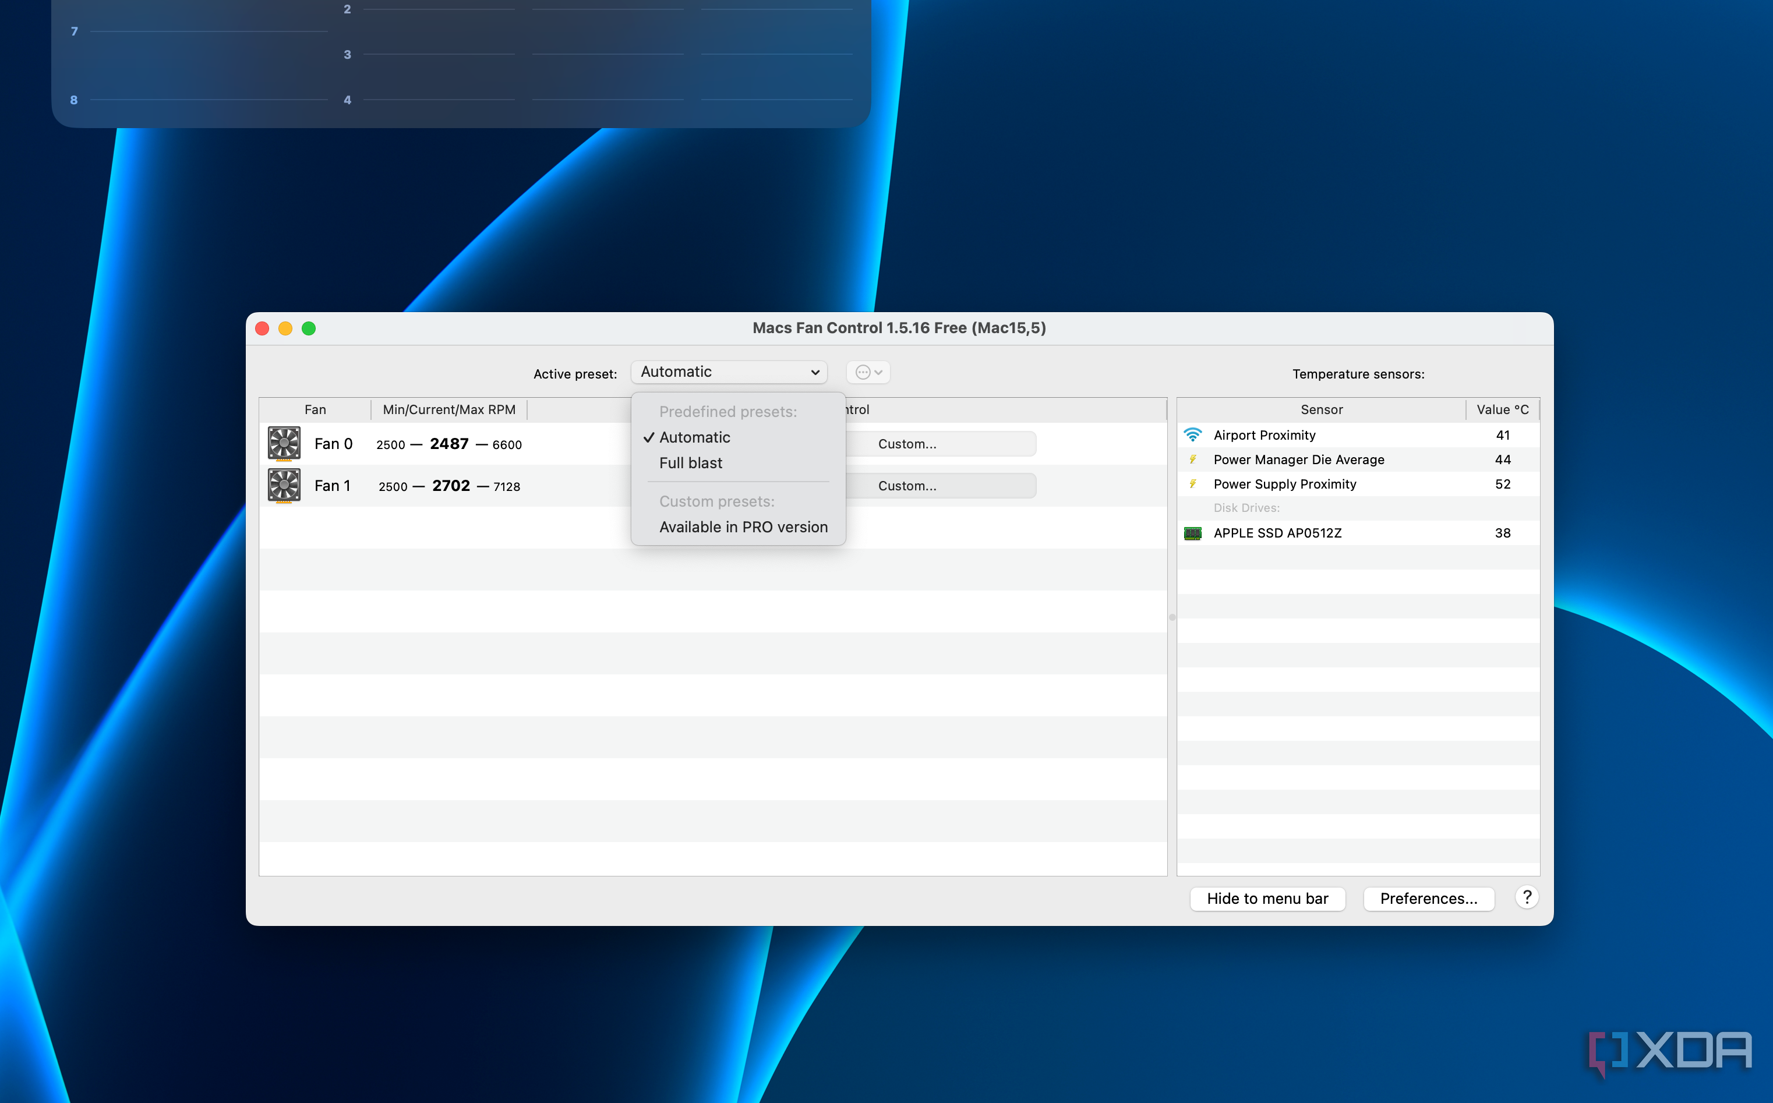The width and height of the screenshot is (1773, 1103).
Task: Close the Macs Fan Control window
Action: tap(263, 328)
